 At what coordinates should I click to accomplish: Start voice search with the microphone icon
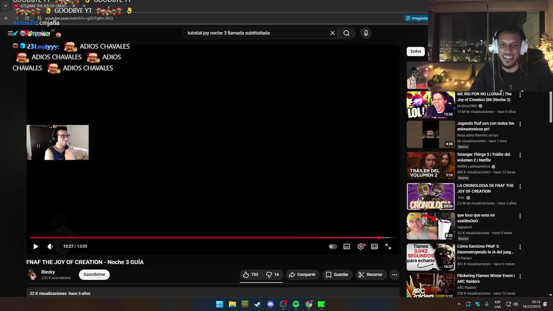pos(366,33)
